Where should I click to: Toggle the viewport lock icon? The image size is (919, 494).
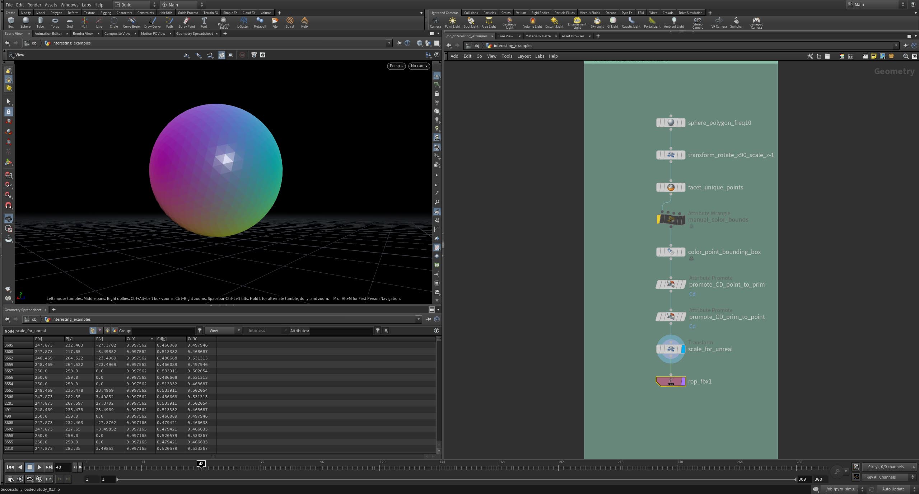[437, 93]
